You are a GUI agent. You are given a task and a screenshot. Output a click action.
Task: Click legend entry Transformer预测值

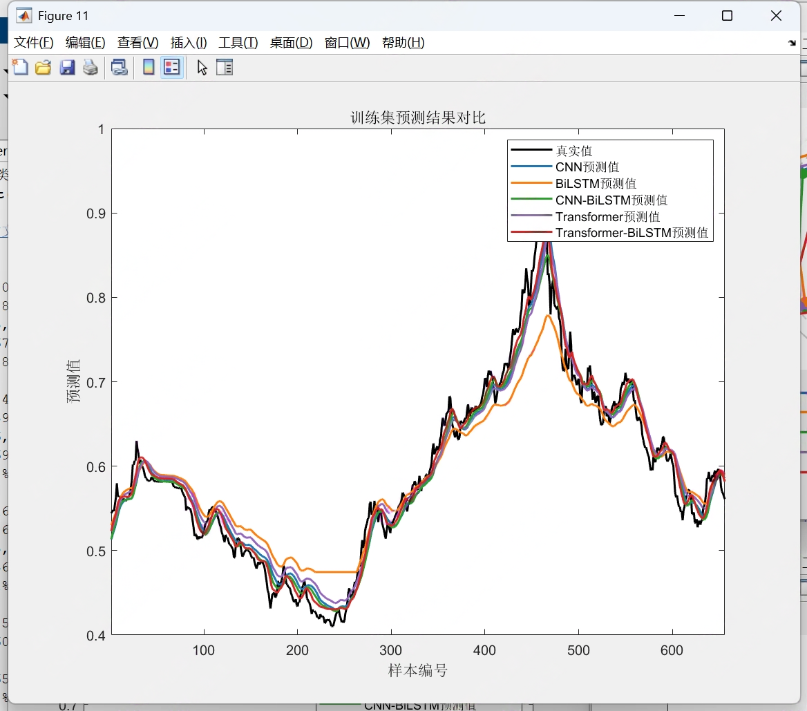pos(607,216)
